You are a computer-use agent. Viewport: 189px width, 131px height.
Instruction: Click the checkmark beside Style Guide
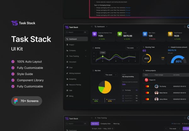(x=13, y=74)
